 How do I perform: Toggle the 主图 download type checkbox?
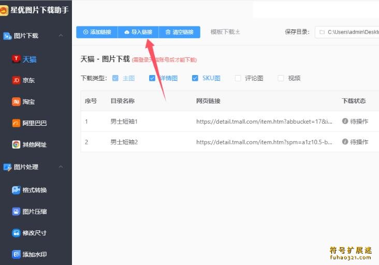[115, 78]
